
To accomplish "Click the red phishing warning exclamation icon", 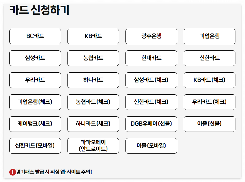I will coord(12,171).
